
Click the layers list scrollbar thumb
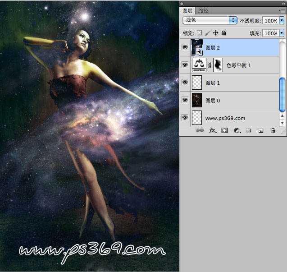[282, 95]
